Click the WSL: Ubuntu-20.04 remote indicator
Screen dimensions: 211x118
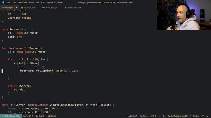point(11,116)
